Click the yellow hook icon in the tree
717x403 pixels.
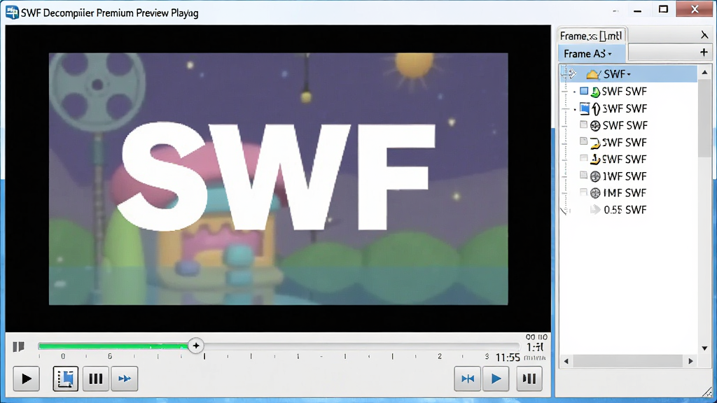595,143
